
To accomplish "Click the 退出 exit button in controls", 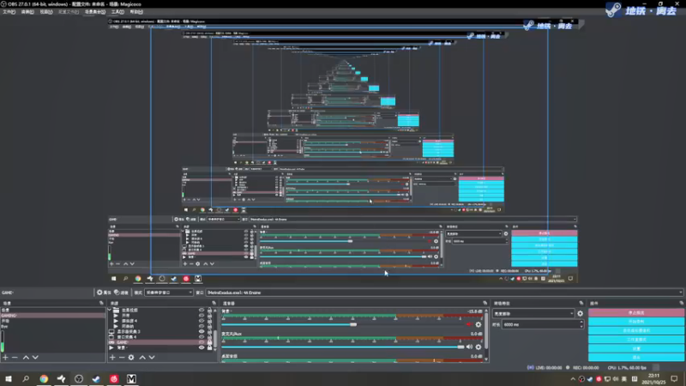I will coord(636,357).
